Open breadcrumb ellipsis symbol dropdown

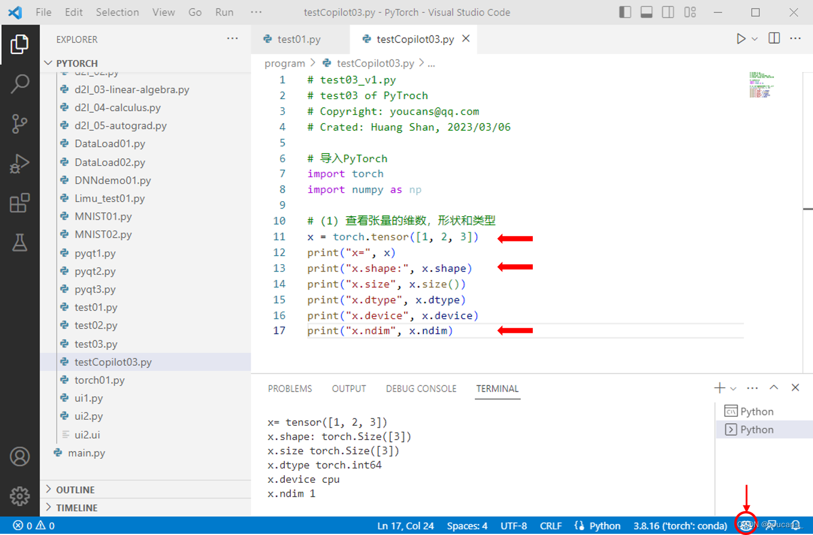click(x=431, y=63)
